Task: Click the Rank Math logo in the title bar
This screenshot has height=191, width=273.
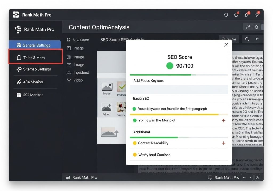Action: [16, 15]
